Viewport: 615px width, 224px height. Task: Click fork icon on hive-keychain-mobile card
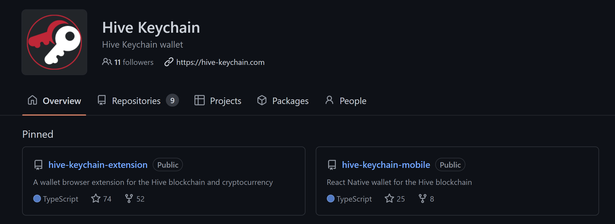(x=422, y=199)
